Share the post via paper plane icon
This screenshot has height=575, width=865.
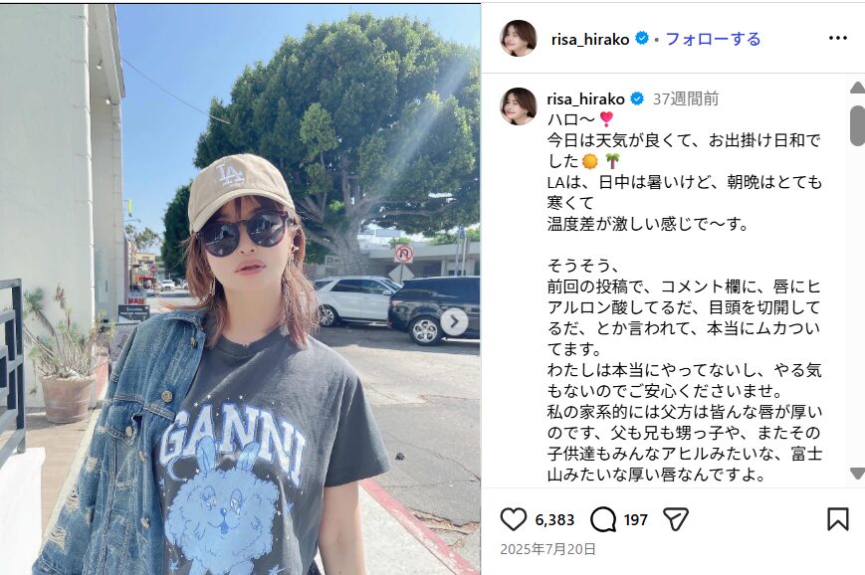676,519
